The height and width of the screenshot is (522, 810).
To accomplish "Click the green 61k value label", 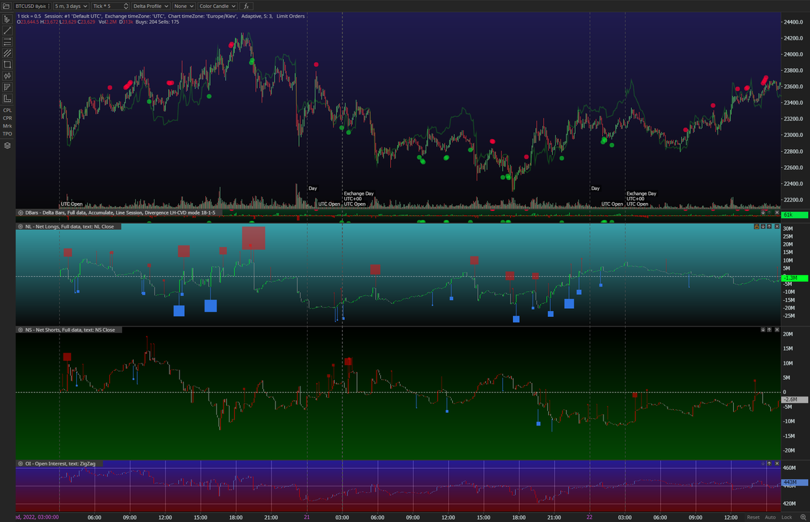I will pos(794,214).
